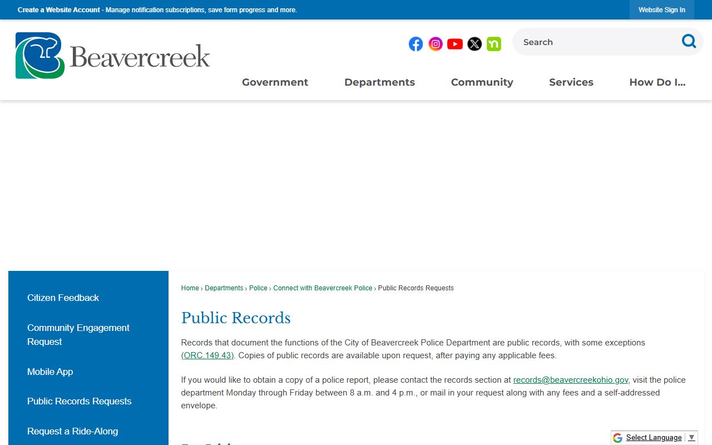
Task: Open the Departments menu
Action: coord(379,82)
